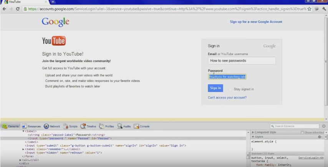
Task: Switch to the Timeline panel
Action: 88,126
